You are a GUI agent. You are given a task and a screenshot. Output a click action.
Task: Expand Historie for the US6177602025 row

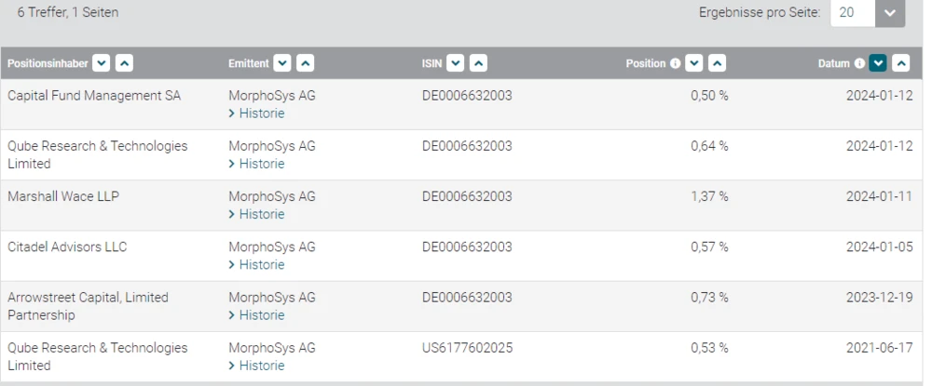click(261, 366)
